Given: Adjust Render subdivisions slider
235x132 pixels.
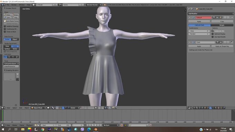Looking at the screenshot, I should [199, 34].
